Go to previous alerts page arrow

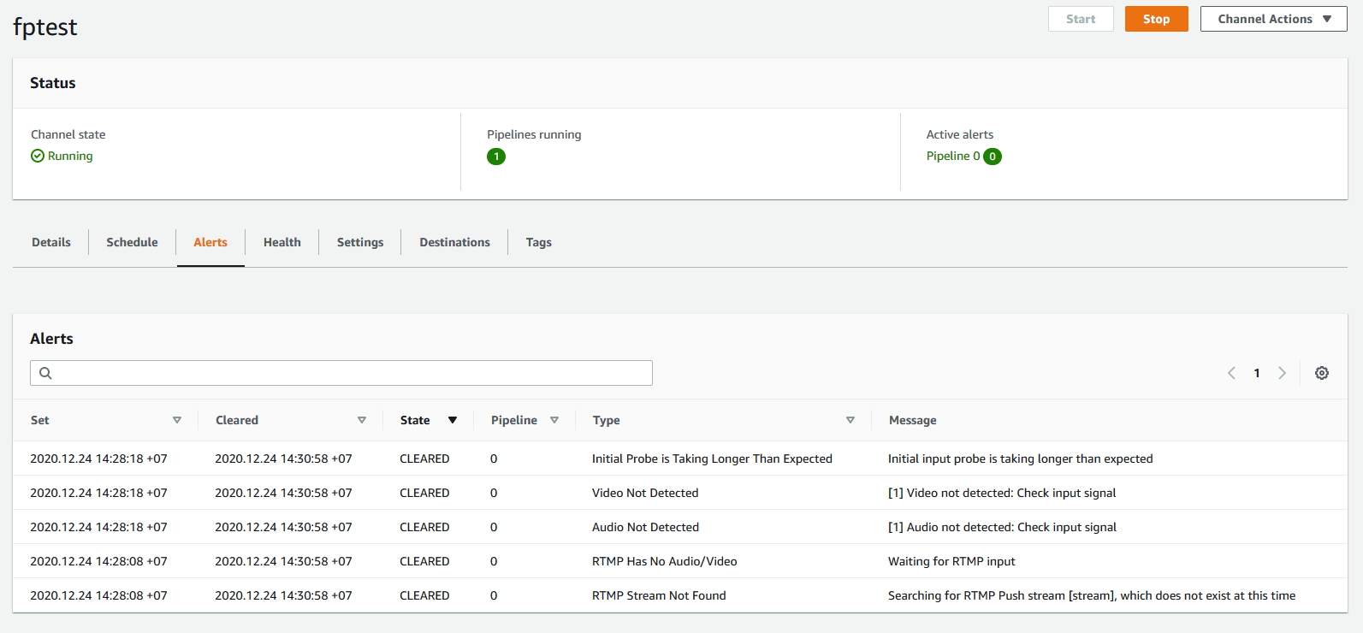(1231, 373)
